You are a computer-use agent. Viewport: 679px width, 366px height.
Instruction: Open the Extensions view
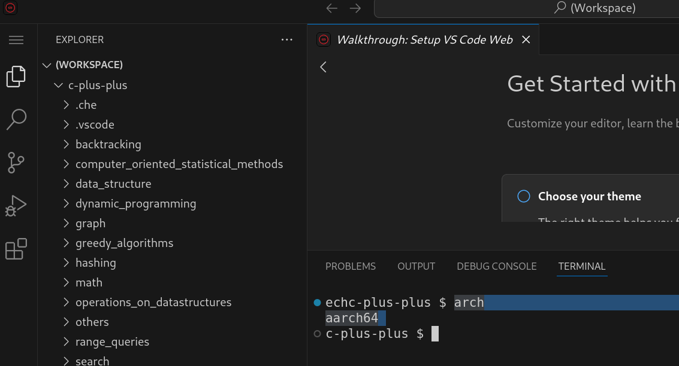coord(16,249)
